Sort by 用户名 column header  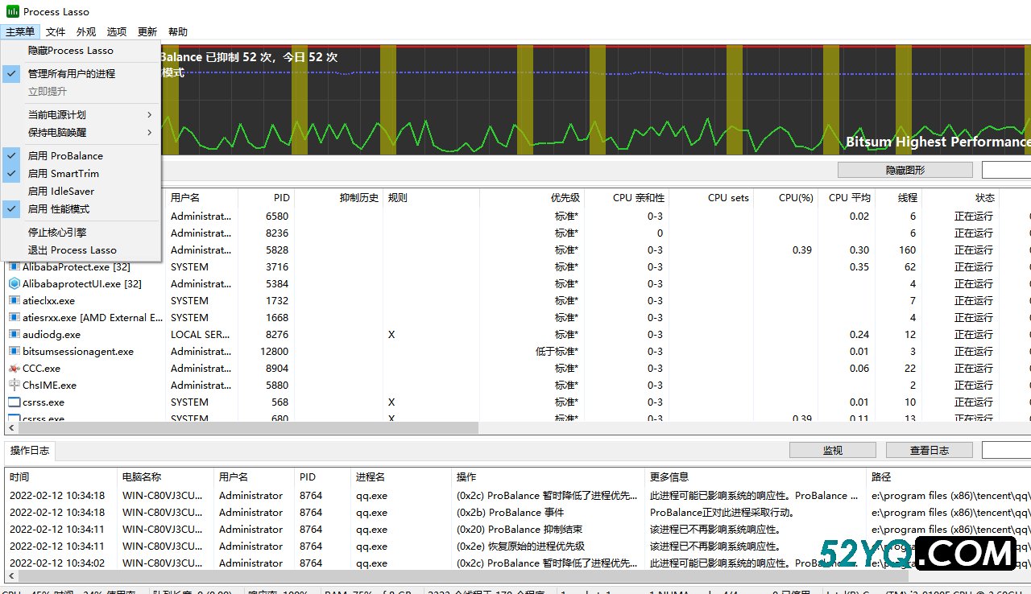pyautogui.click(x=201, y=197)
